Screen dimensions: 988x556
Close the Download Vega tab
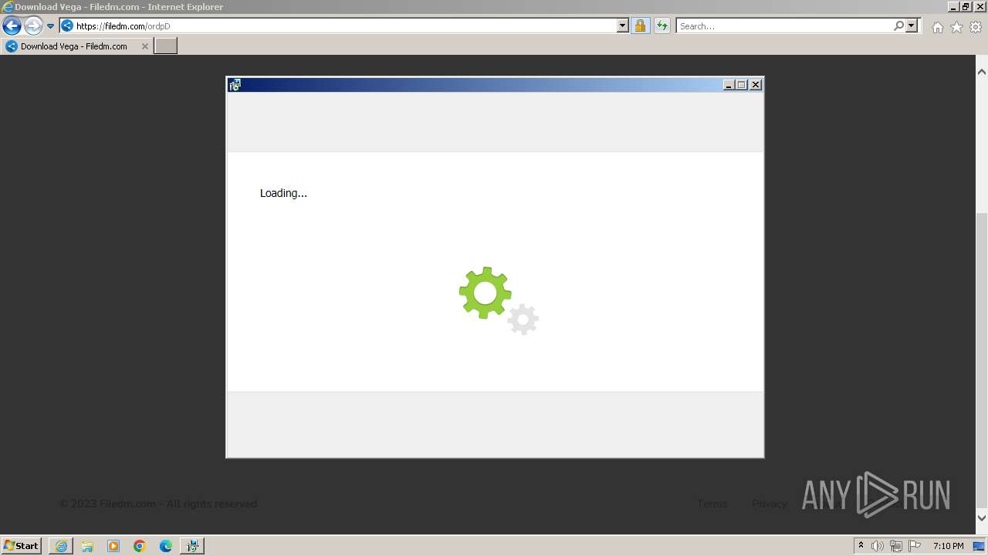[x=144, y=46]
